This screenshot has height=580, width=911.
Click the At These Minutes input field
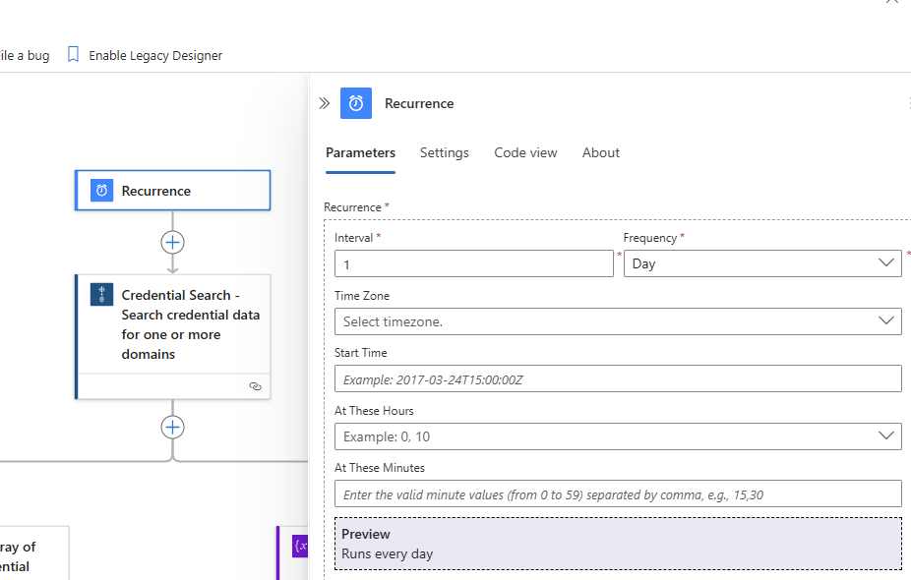pos(618,494)
